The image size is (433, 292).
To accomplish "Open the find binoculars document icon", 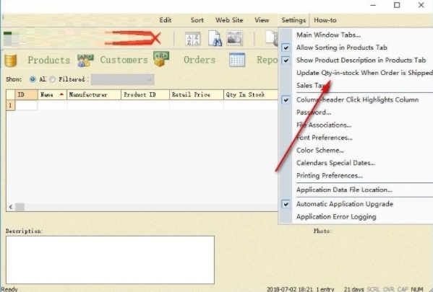I will coord(215,38).
